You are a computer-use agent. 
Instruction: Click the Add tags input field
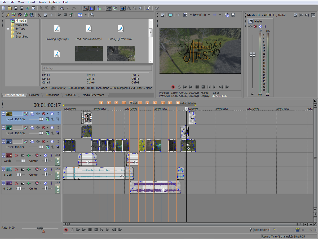tap(97, 68)
